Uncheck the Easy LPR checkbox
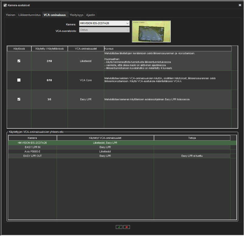Screen dimensions: 244x236 click(x=19, y=99)
